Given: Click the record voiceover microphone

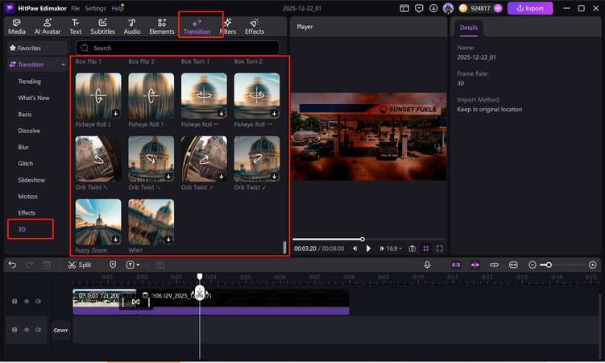Looking at the screenshot, I should (x=427, y=265).
